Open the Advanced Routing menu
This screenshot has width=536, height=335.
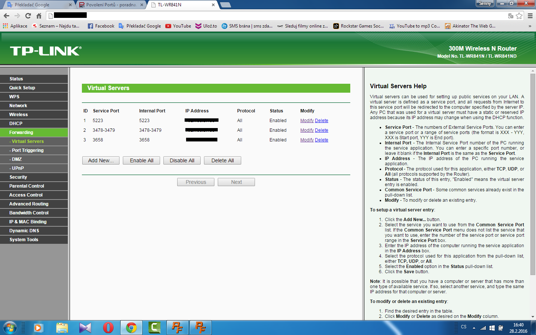tap(34, 204)
